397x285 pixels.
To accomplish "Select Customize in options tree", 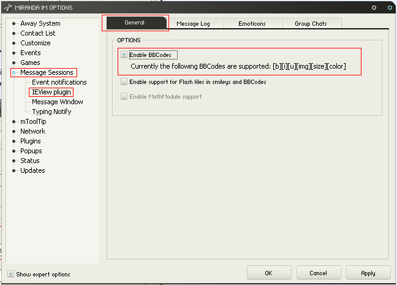I will [x=36, y=43].
